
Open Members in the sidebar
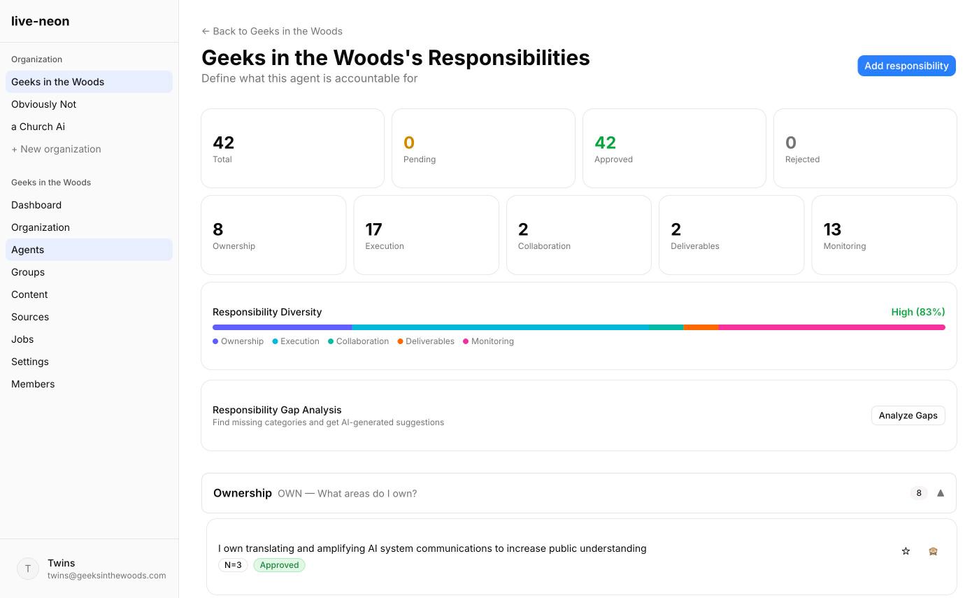click(33, 384)
